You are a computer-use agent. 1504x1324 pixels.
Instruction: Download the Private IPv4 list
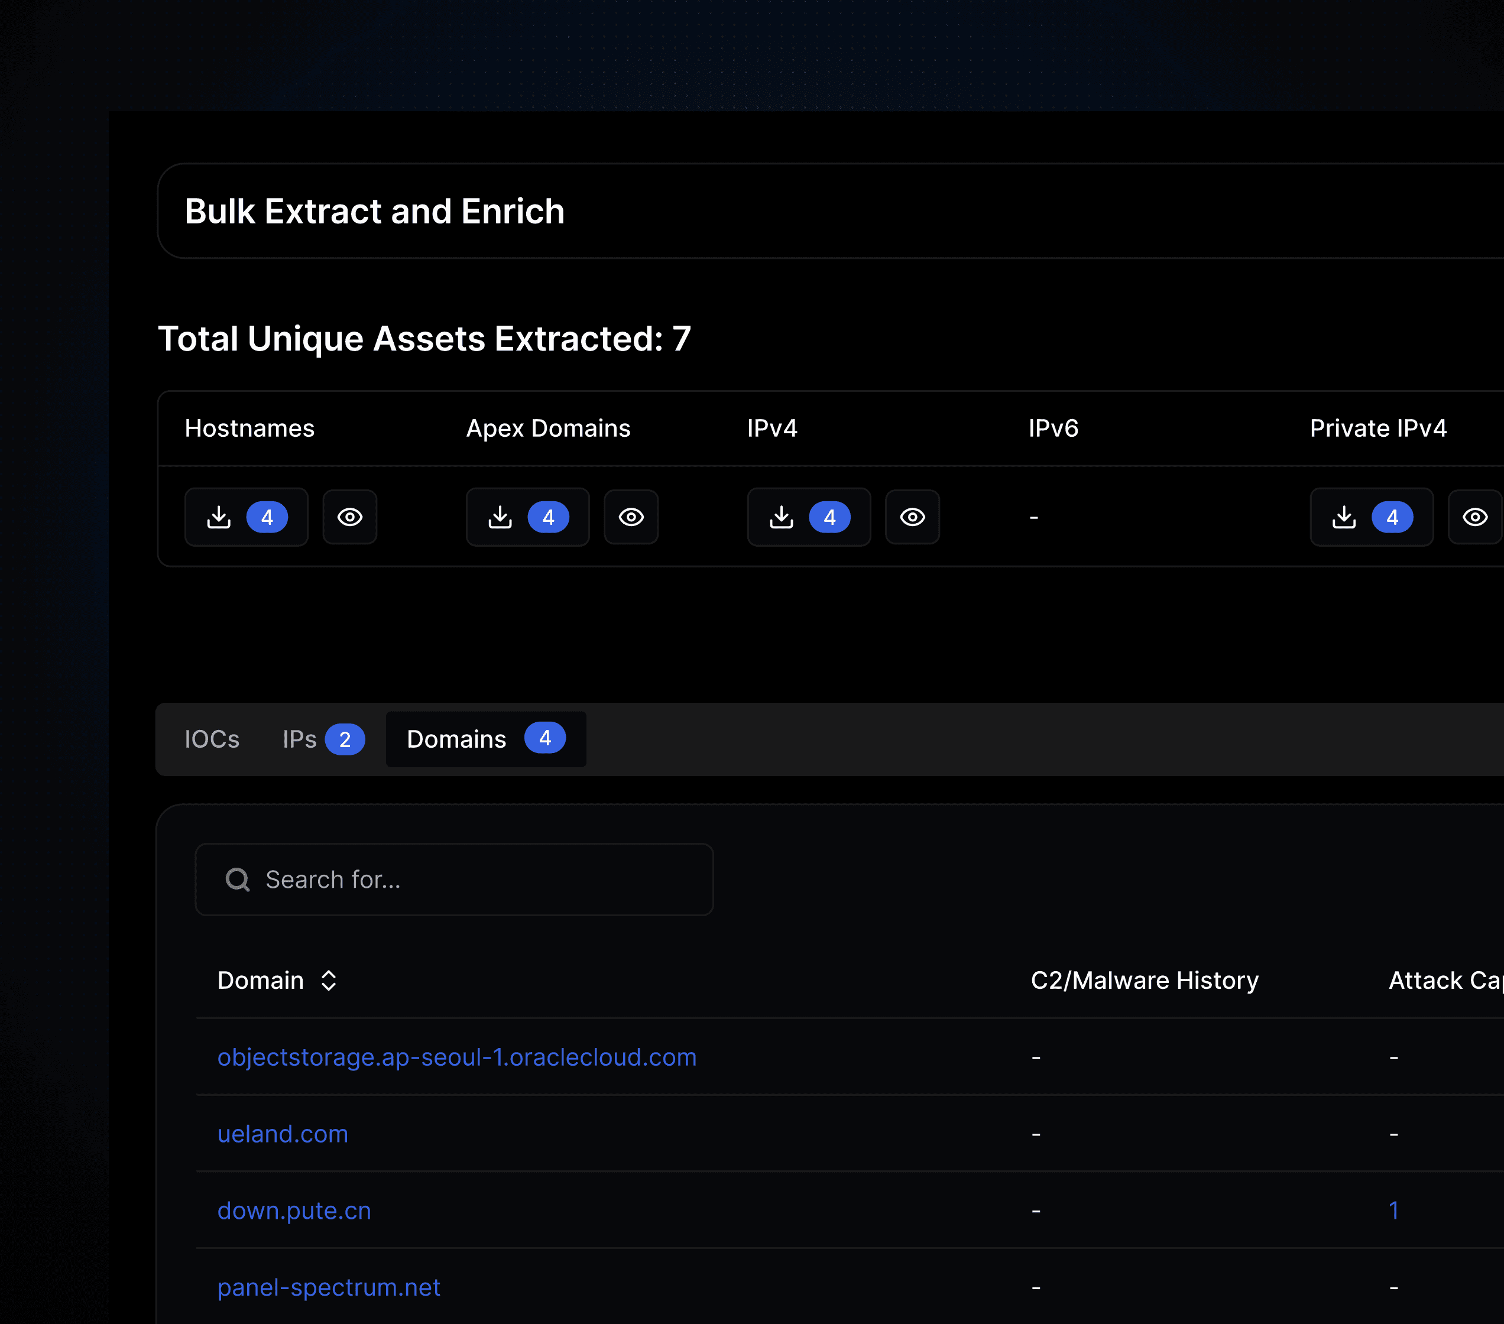[x=1344, y=517]
